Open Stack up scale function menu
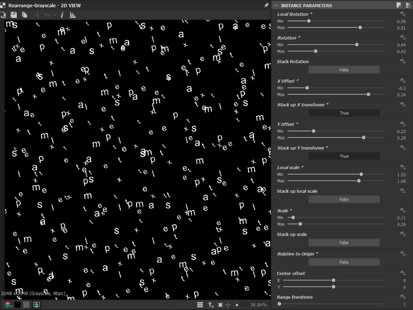The height and width of the screenshot is (310, 413). point(403,234)
